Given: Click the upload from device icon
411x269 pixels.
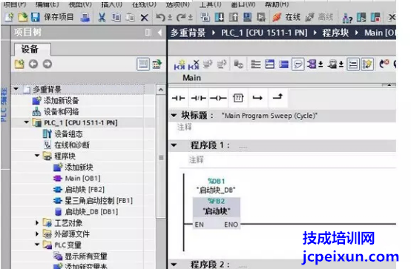Looking at the screenshot, I should pyautogui.click(x=233, y=17).
